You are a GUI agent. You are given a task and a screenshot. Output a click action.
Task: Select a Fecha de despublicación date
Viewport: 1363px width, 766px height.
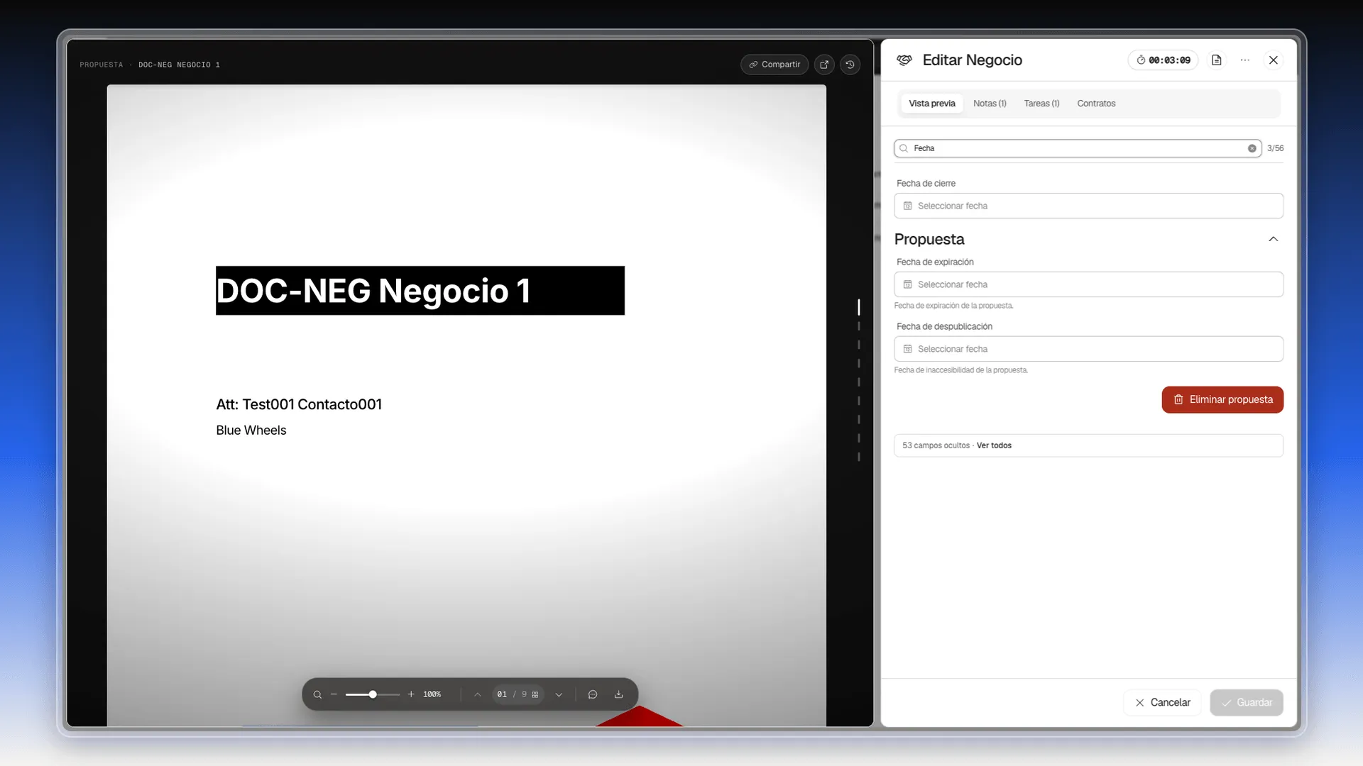click(1088, 349)
